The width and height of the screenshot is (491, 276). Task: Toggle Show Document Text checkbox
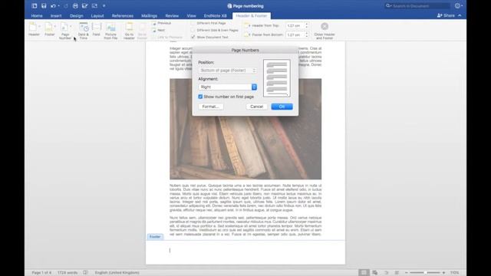[193, 37]
